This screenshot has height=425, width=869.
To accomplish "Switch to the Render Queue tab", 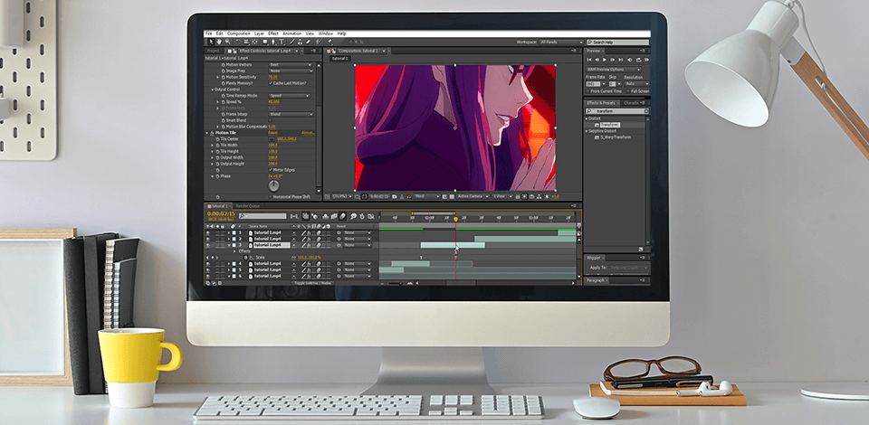I will pyautogui.click(x=248, y=206).
